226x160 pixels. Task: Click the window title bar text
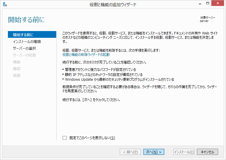pos(113,4)
